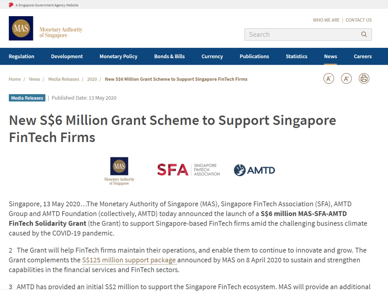Open the Currency menu

click(212, 56)
